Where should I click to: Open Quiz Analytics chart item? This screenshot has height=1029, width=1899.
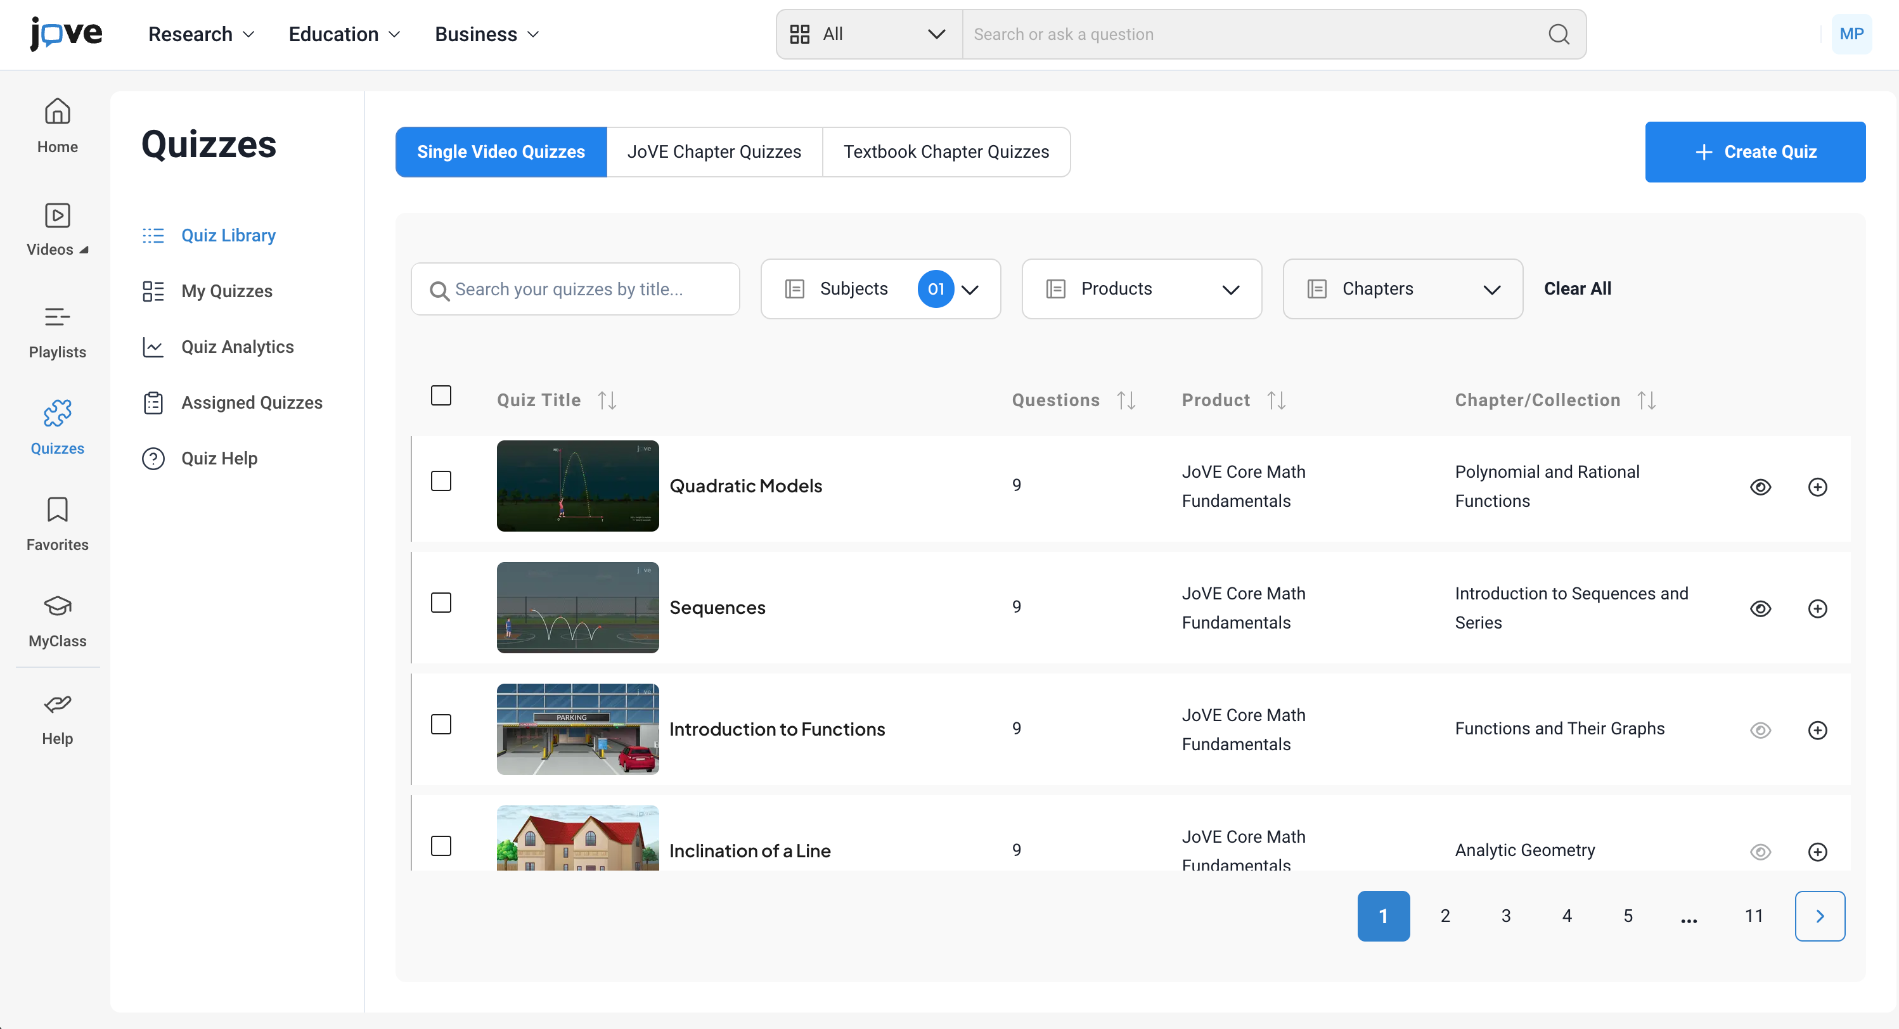tap(237, 347)
